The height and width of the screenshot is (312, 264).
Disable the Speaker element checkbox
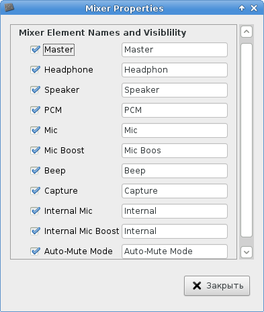point(35,90)
